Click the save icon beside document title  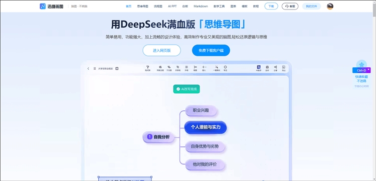point(117,69)
